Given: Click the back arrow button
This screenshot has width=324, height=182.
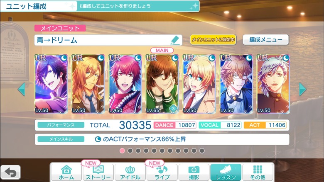Looking at the screenshot, I should tap(10, 172).
